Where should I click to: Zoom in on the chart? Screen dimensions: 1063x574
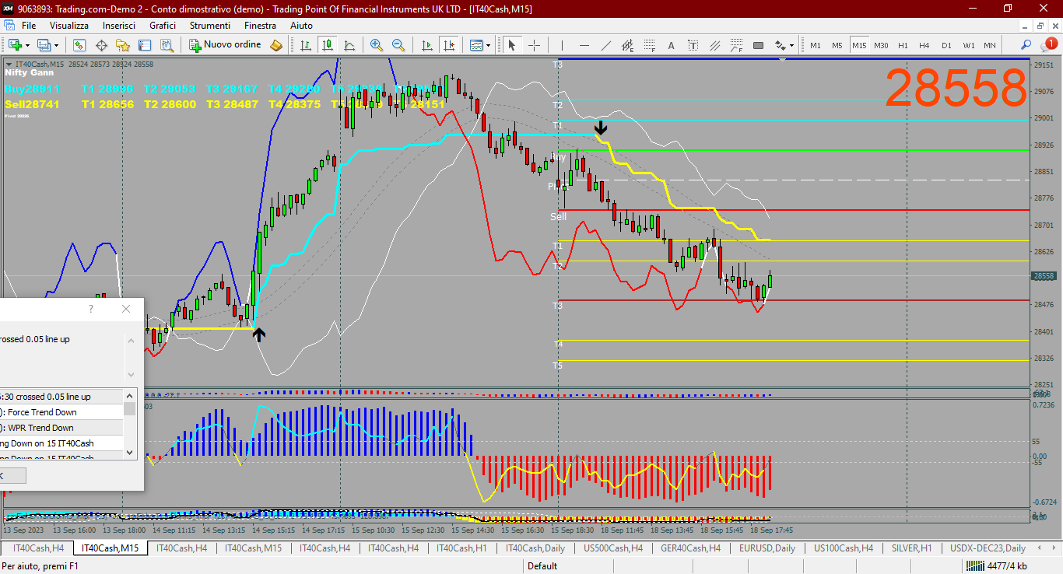377,45
